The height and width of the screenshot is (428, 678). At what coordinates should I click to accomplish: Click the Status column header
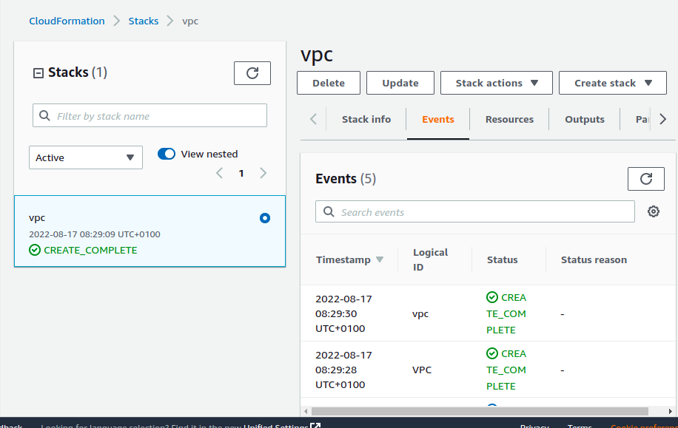click(502, 259)
